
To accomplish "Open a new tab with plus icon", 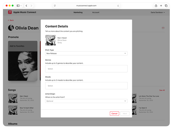I will click(161, 6).
